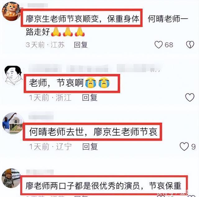199x197 pixels.
Task: Select comment 廖老师两口子都是很优秀的演员
Action: coord(83,186)
